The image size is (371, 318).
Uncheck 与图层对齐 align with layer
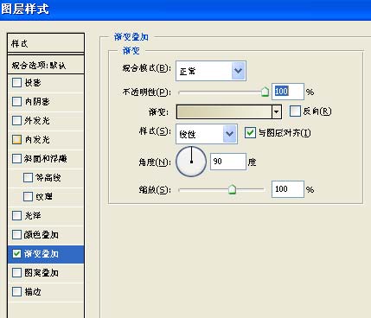click(250, 133)
